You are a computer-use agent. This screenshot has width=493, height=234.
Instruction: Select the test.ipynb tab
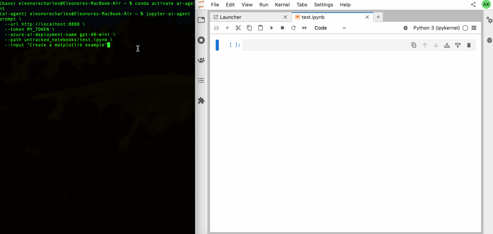click(332, 17)
